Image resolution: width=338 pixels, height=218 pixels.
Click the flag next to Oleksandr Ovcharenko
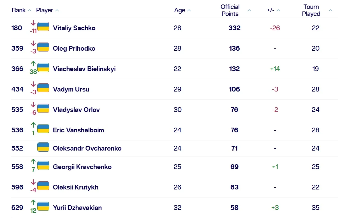click(x=43, y=147)
